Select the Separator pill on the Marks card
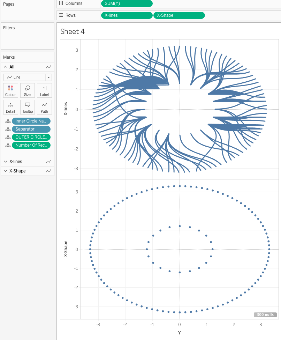 coord(31,129)
